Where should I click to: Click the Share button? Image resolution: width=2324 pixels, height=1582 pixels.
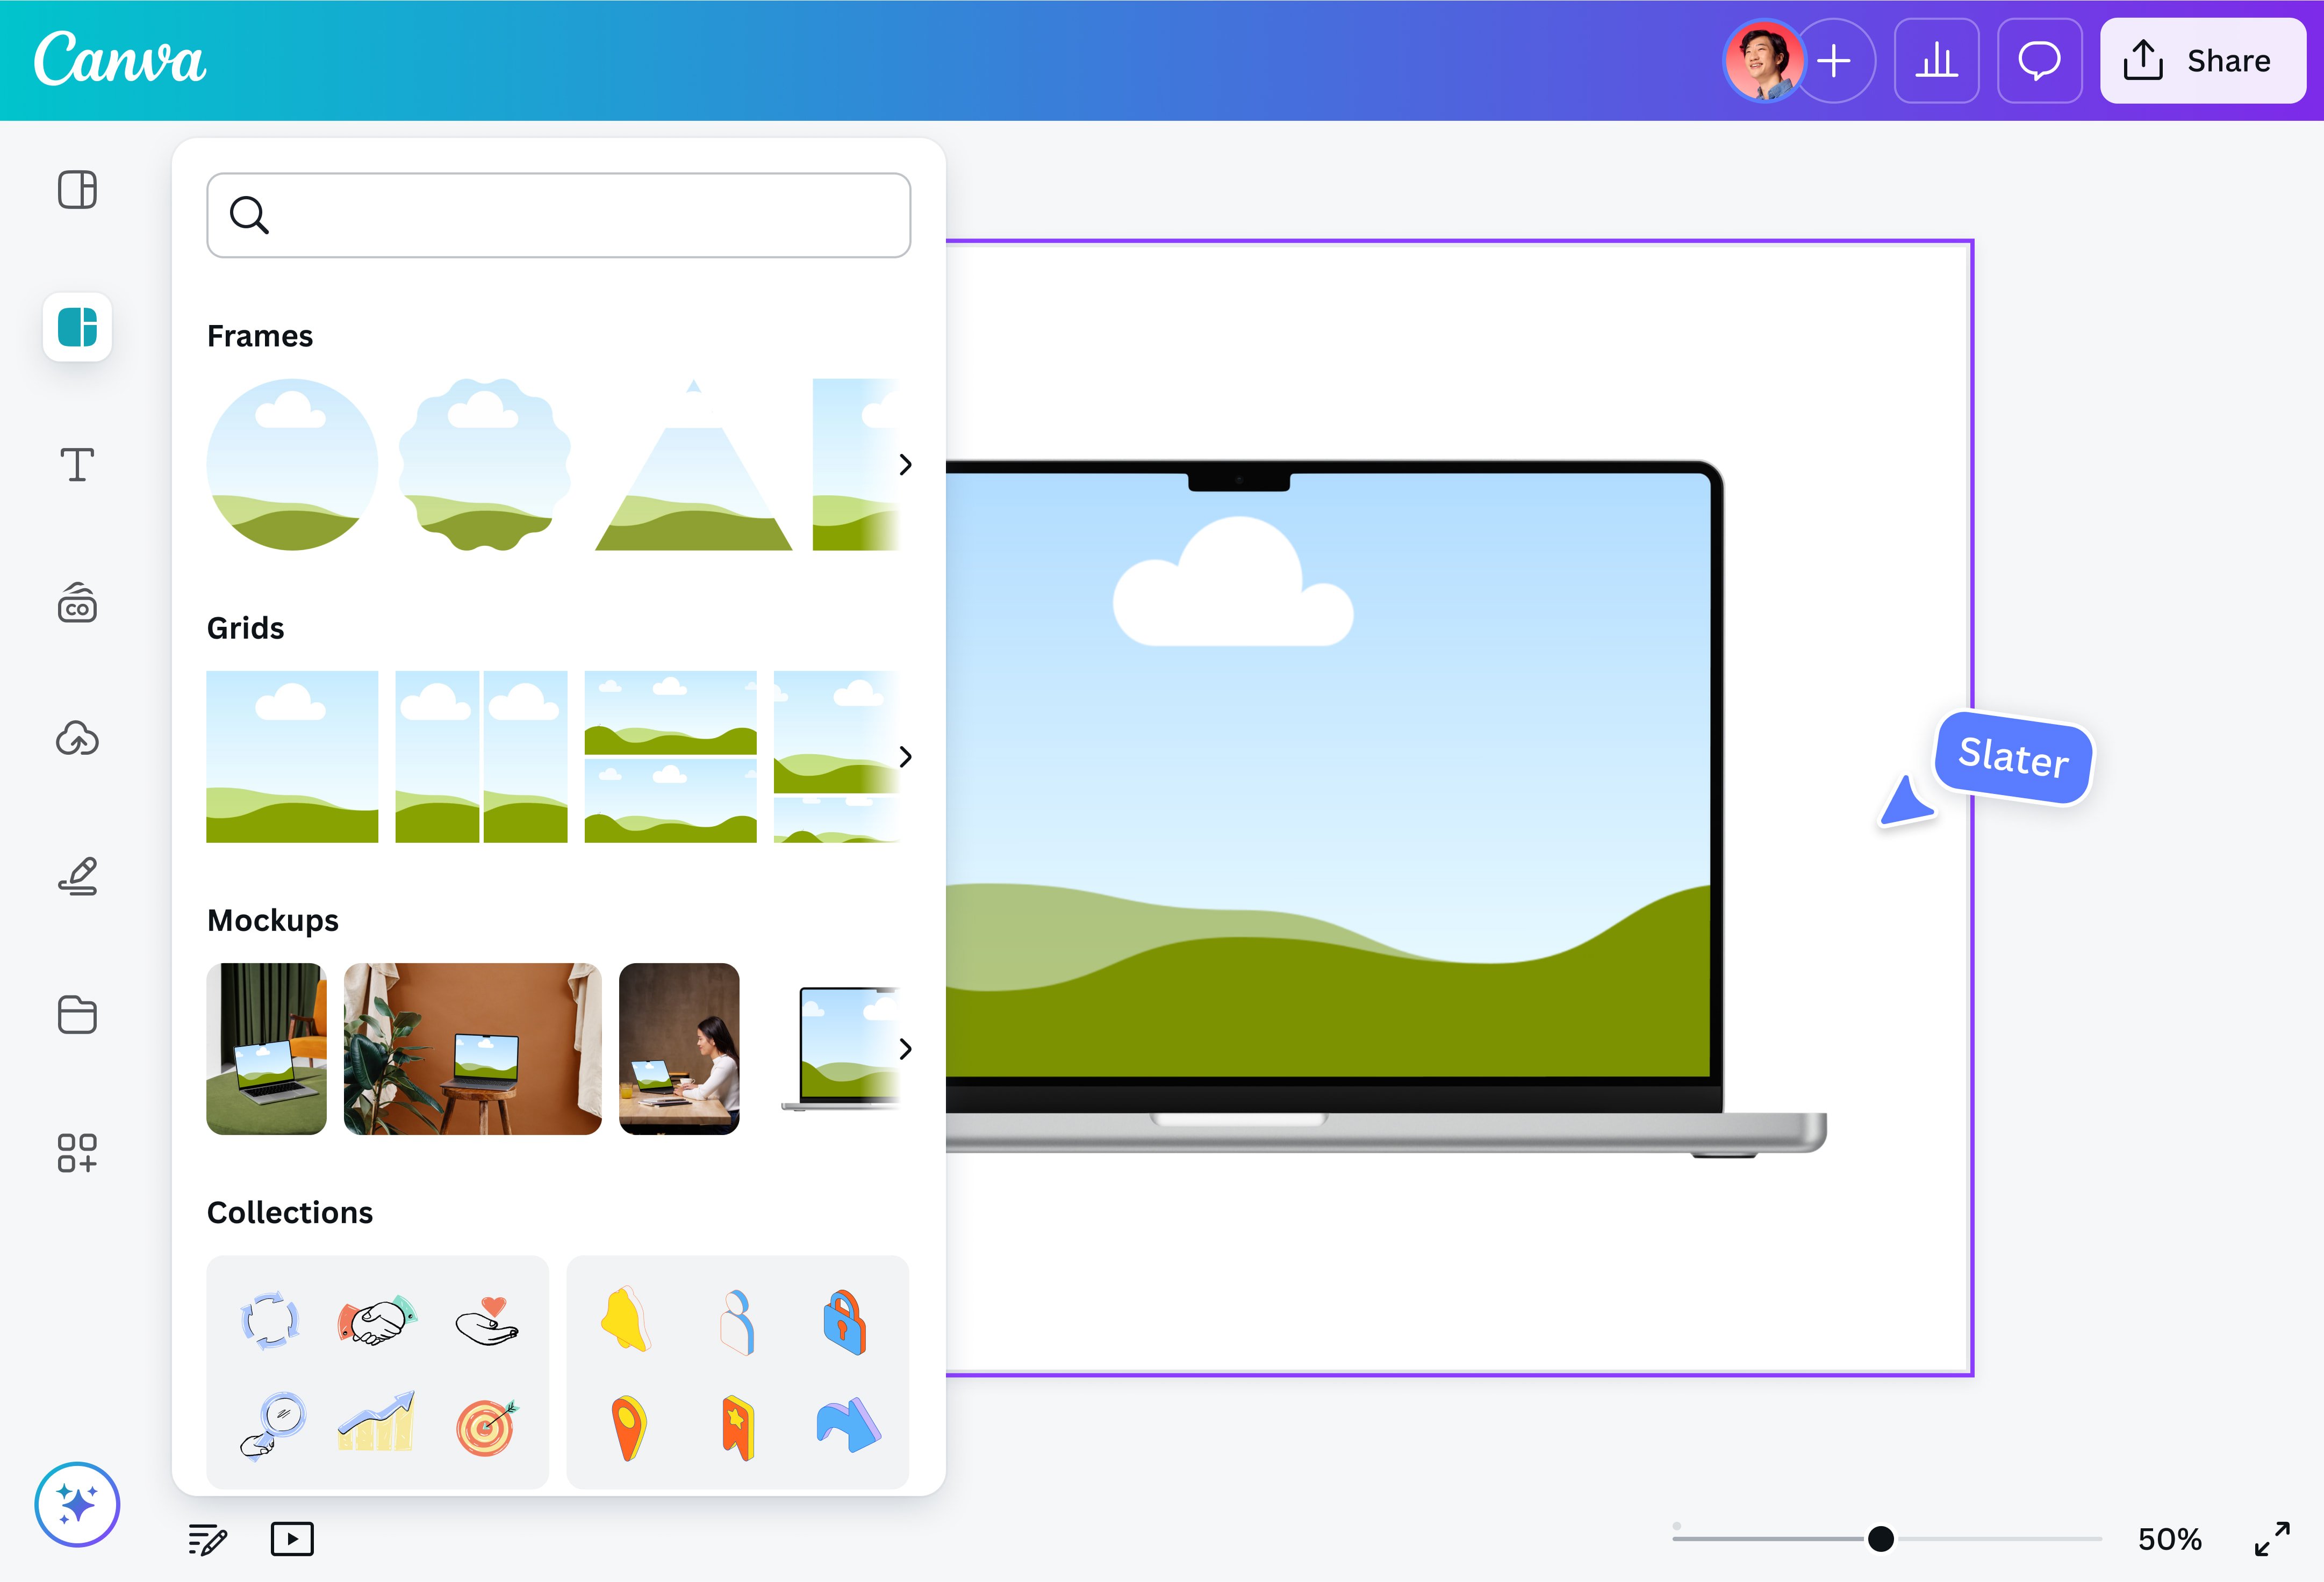tap(2202, 61)
